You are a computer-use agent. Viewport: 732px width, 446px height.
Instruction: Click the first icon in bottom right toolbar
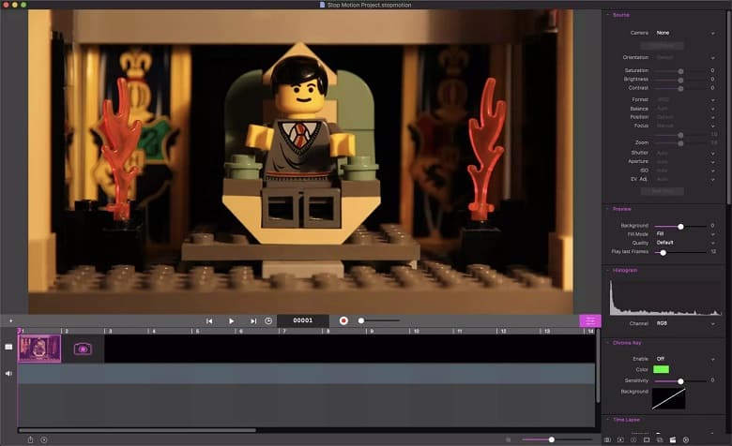(x=607, y=439)
